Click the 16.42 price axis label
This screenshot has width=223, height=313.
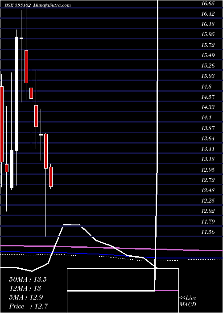[x=208, y=14]
